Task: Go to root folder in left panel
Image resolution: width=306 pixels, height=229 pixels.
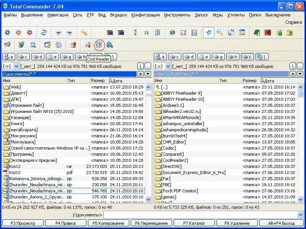Action: click(140, 66)
